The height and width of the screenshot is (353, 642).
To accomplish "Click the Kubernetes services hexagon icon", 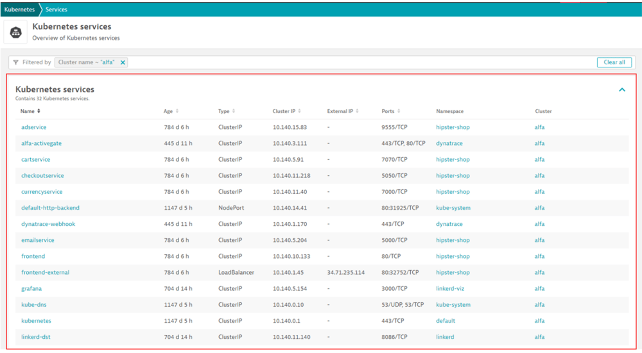I will coord(15,32).
